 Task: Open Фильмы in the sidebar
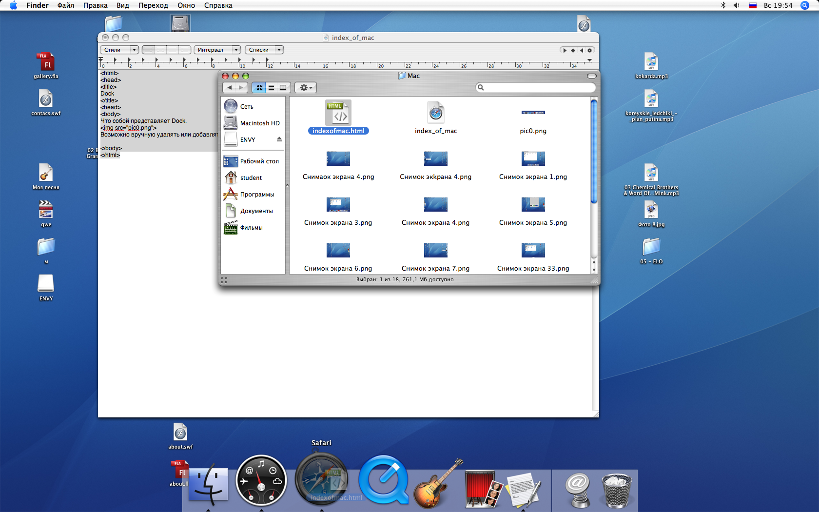pyautogui.click(x=253, y=227)
